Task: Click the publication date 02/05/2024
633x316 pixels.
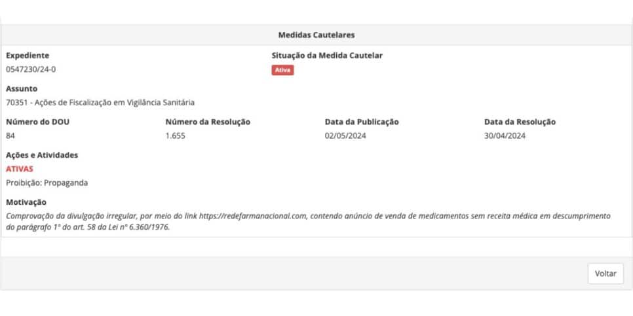Action: (x=345, y=136)
